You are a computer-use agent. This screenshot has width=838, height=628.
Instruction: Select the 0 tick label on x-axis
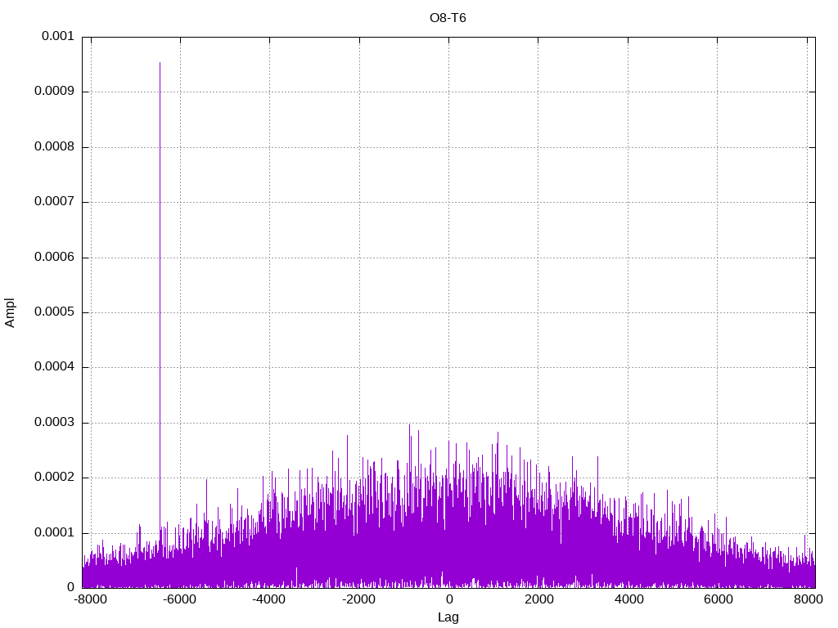(x=448, y=600)
